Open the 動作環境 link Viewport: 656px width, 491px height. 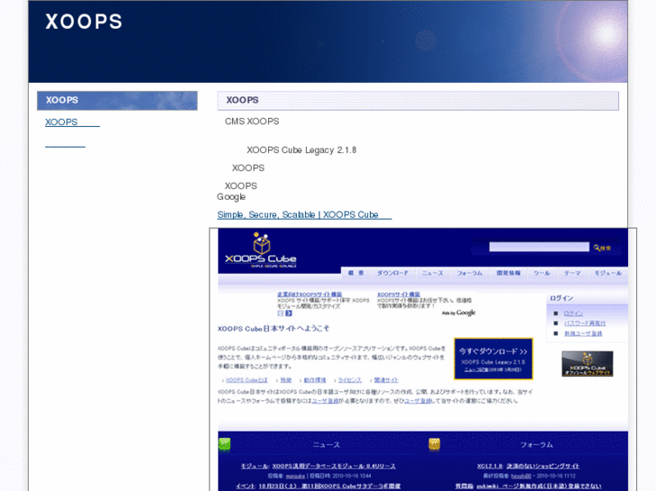315,380
